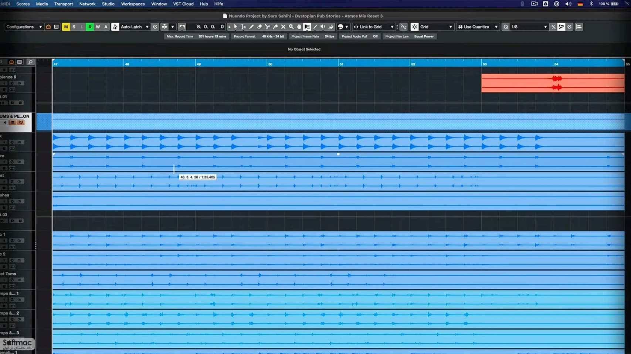Toggle the A button next to W
The height and width of the screenshot is (354, 631).
coord(106,27)
